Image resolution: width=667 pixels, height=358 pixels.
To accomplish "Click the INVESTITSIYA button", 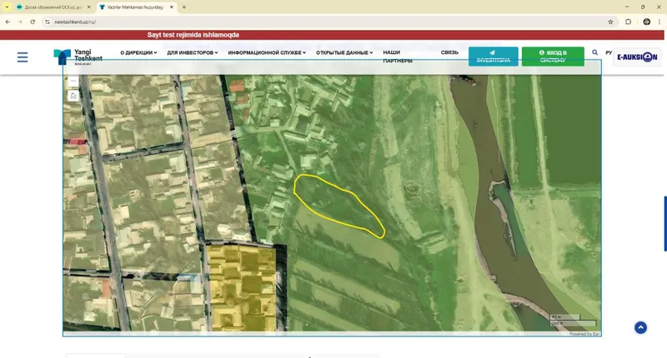I will [494, 57].
